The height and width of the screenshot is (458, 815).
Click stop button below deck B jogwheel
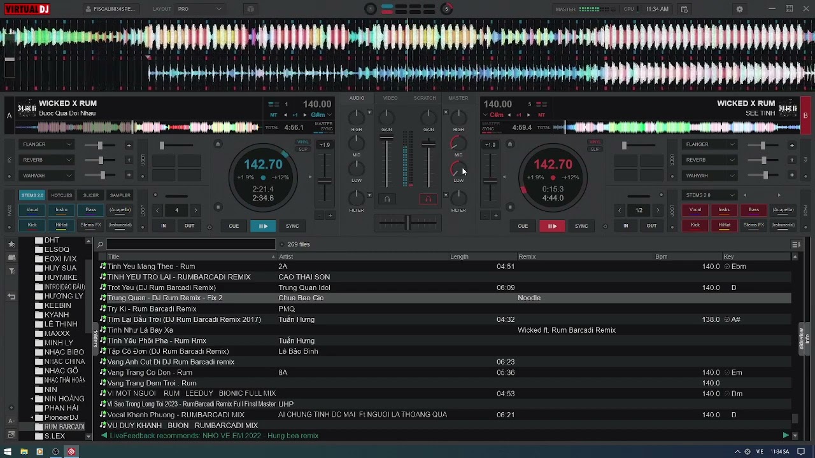[x=509, y=207]
